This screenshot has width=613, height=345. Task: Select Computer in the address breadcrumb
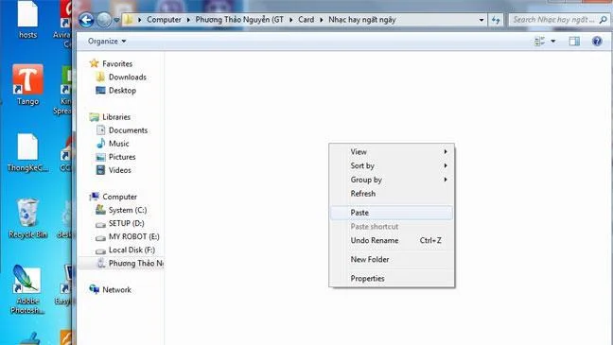164,20
